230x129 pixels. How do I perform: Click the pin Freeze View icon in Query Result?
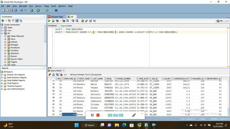pos(50,75)
